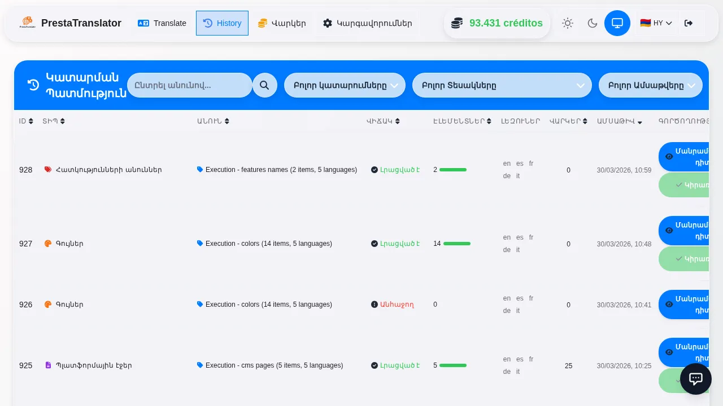Switch to dark theme moon
The image size is (723, 406).
point(593,23)
